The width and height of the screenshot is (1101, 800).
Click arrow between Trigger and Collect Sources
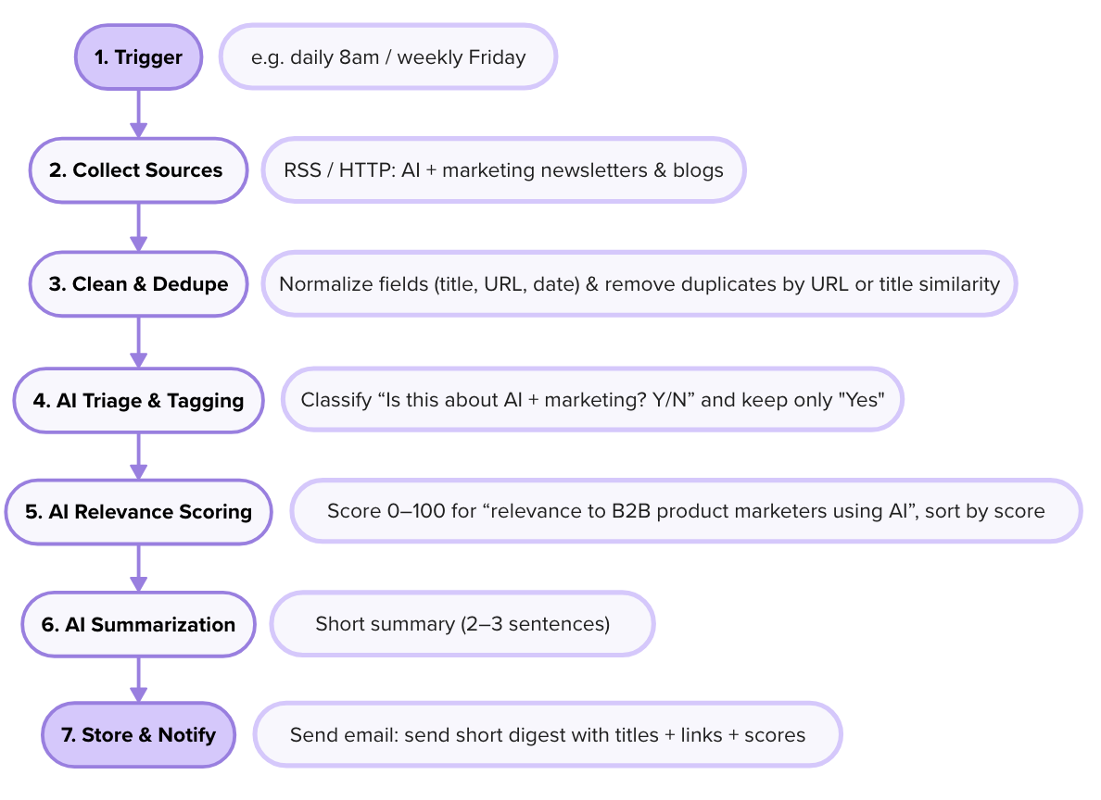(x=138, y=114)
